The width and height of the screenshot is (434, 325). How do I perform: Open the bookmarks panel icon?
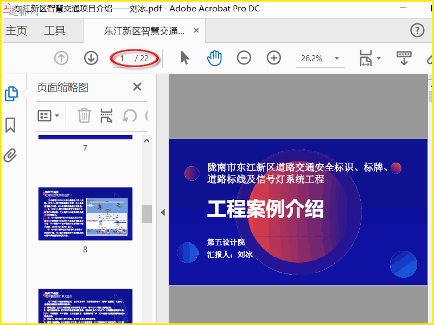10,125
